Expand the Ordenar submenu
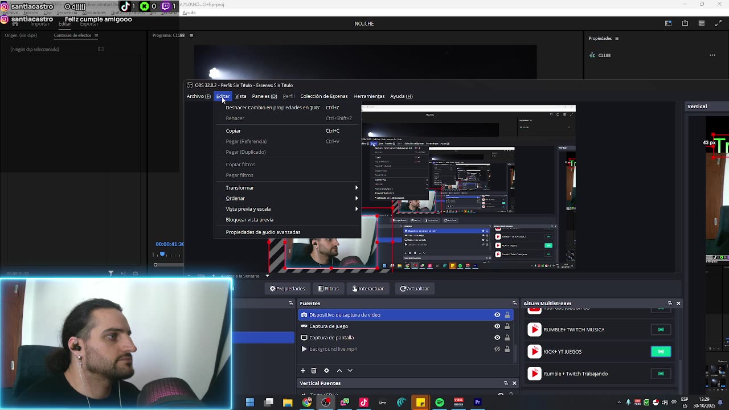 [288, 199]
